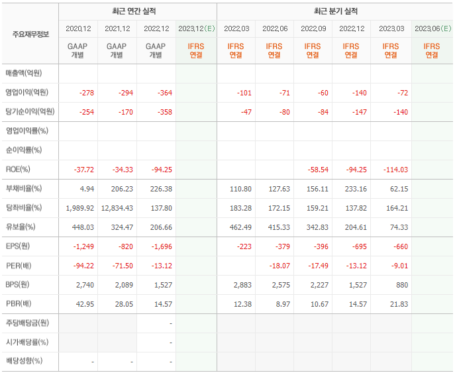Image resolution: width=455 pixels, height=373 pixels.
Task: Select the '주요재무정보' header cell
Action: click(x=30, y=34)
